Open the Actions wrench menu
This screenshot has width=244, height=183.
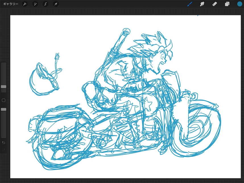click(x=25, y=4)
